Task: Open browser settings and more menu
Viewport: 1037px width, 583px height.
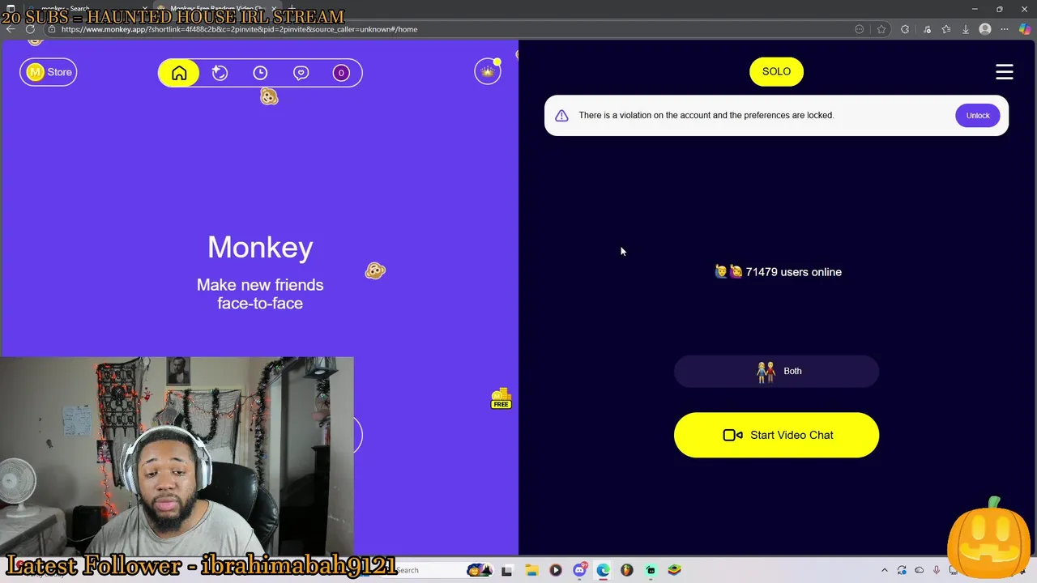Action: click(1005, 29)
